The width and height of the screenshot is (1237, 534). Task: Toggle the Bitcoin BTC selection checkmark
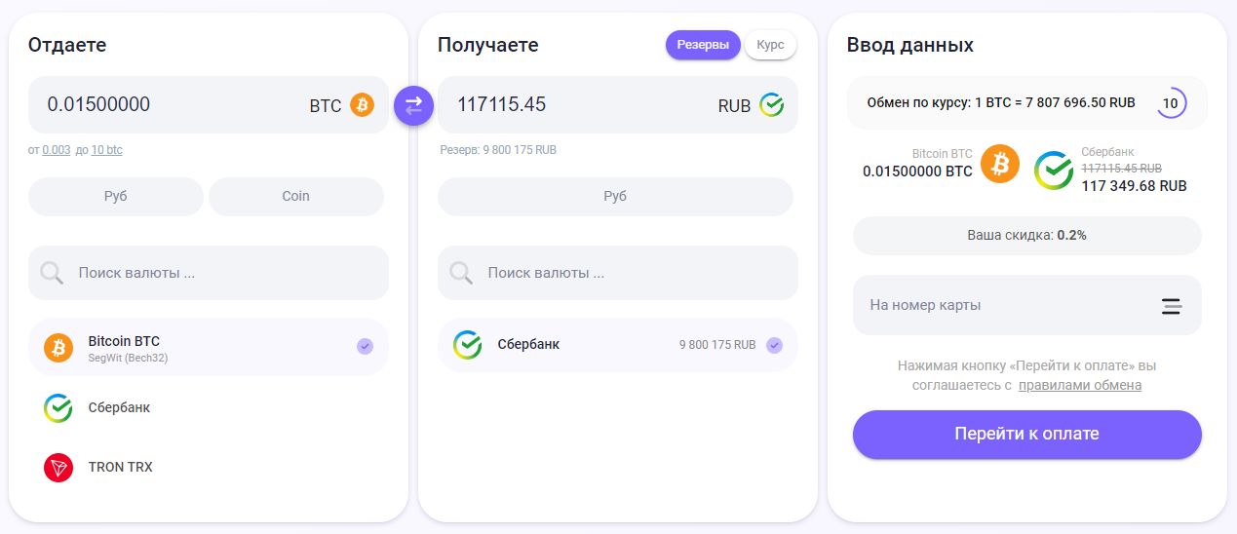[x=365, y=346]
